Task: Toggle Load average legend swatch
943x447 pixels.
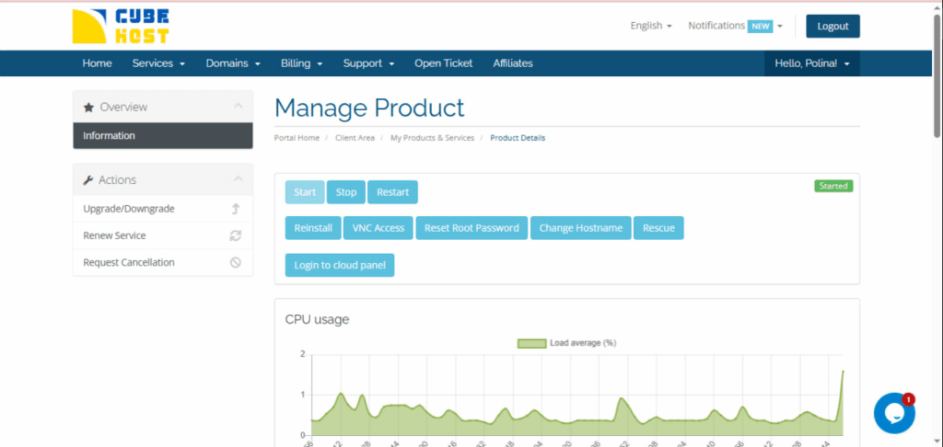Action: (531, 343)
